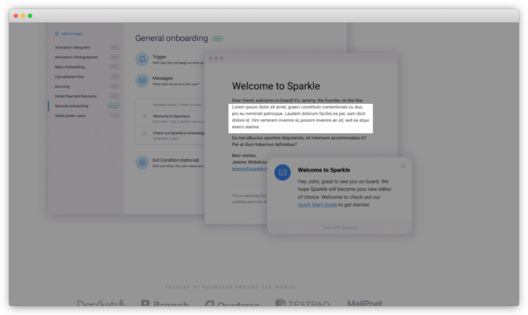Click the Active badge next to General onboarding title

(x=217, y=39)
